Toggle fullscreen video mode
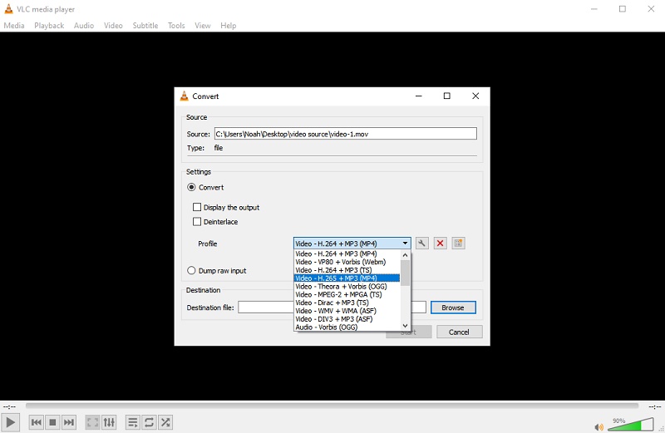 click(x=92, y=422)
